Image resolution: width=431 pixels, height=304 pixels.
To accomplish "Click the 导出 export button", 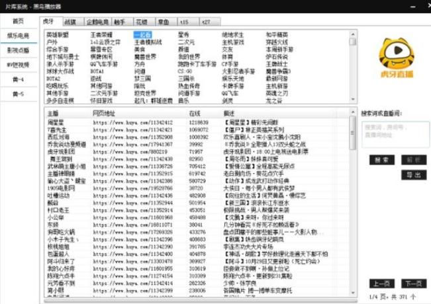I will [x=413, y=175].
